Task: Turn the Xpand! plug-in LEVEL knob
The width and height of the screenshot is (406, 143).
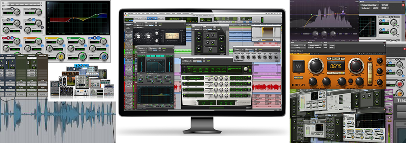Action: [x=246, y=69]
